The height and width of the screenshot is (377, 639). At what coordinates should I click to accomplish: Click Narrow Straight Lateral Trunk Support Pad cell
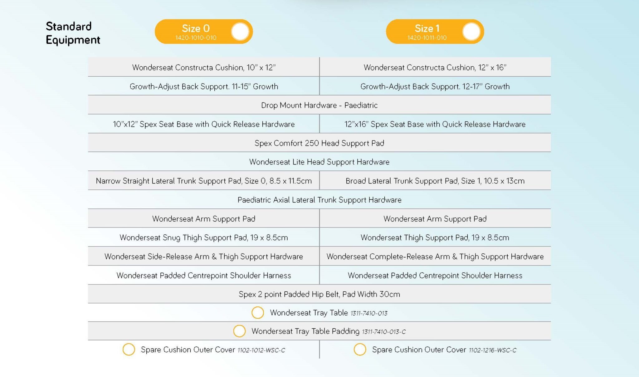203,181
